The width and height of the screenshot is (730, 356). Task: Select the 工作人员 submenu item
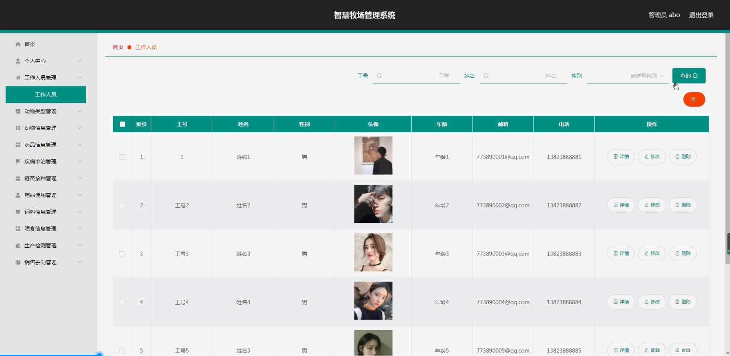click(46, 95)
